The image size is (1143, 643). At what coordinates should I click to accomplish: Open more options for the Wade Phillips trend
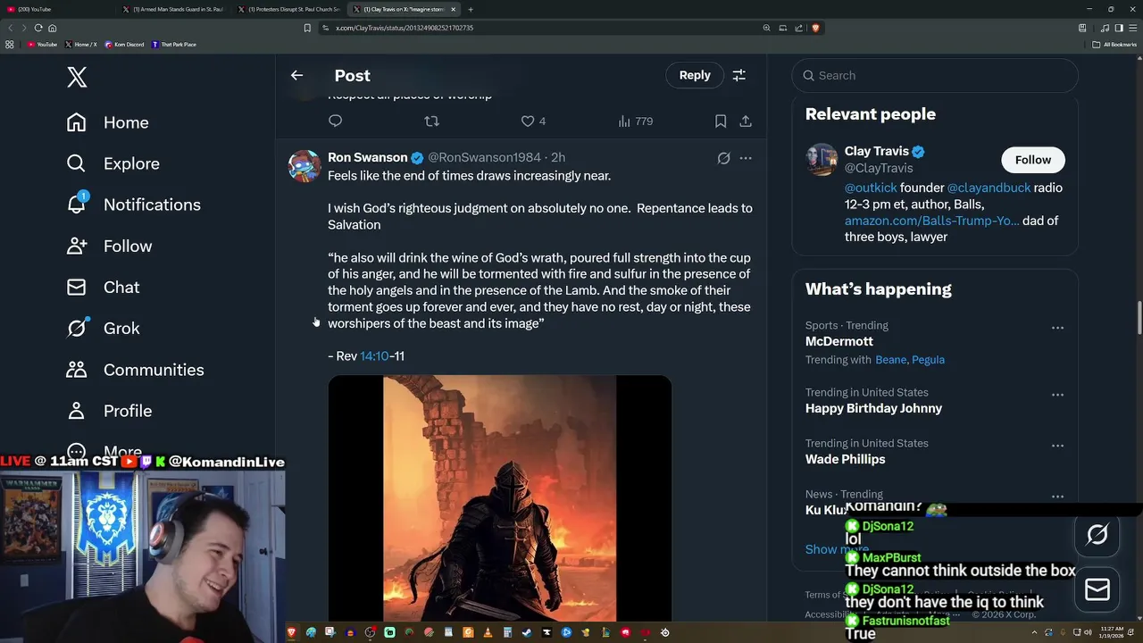point(1057,446)
